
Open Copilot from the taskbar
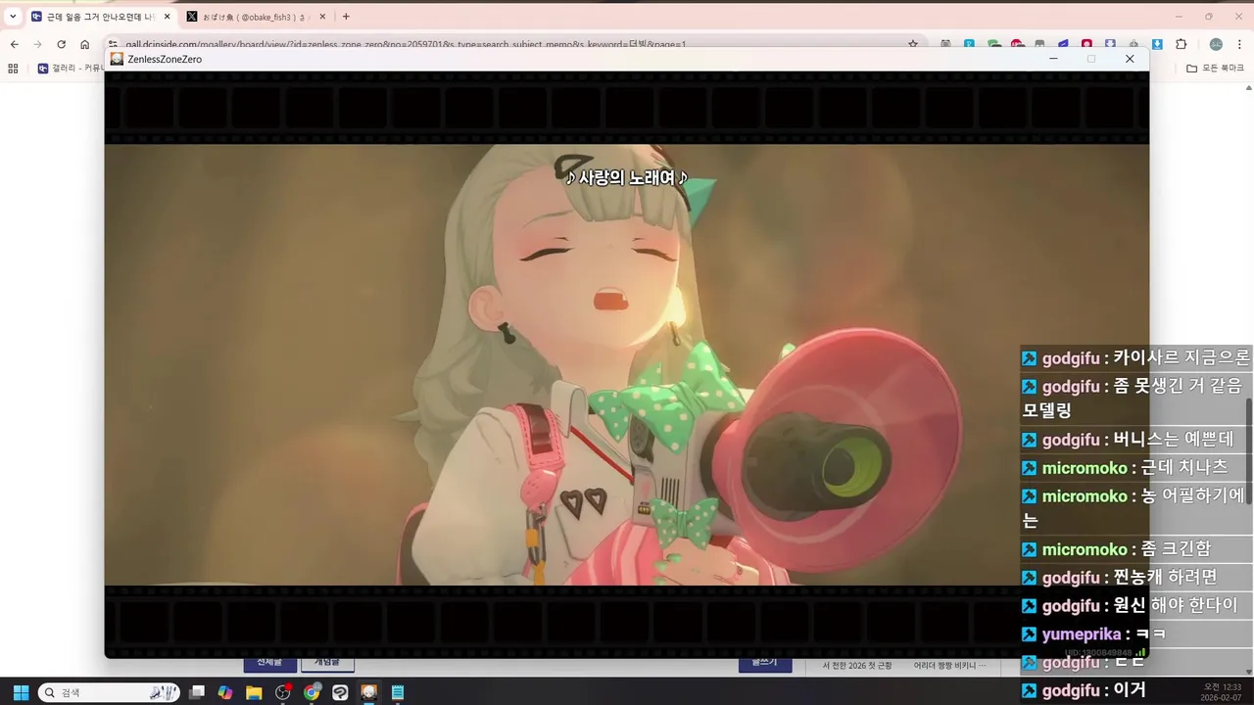tap(225, 692)
